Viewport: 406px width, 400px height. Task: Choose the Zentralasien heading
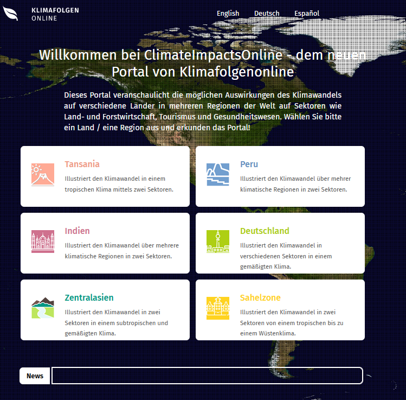[x=89, y=298]
